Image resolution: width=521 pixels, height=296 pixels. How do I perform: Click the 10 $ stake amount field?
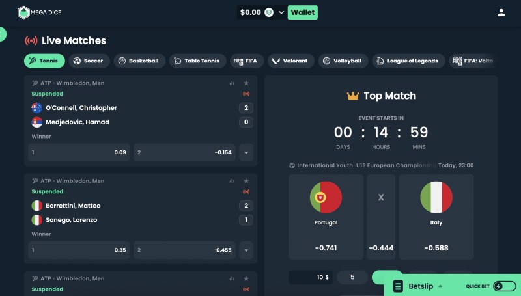(311, 277)
